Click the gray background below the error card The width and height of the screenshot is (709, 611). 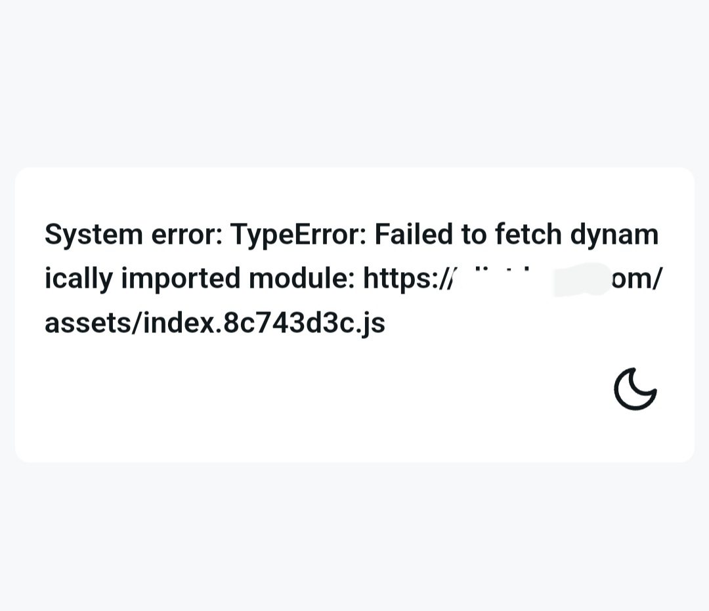354,538
